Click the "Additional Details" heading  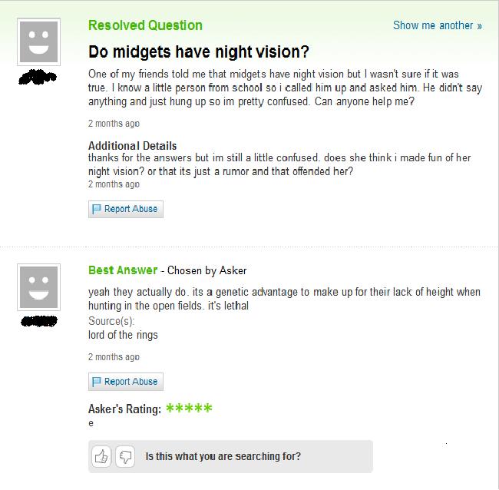tap(132, 146)
